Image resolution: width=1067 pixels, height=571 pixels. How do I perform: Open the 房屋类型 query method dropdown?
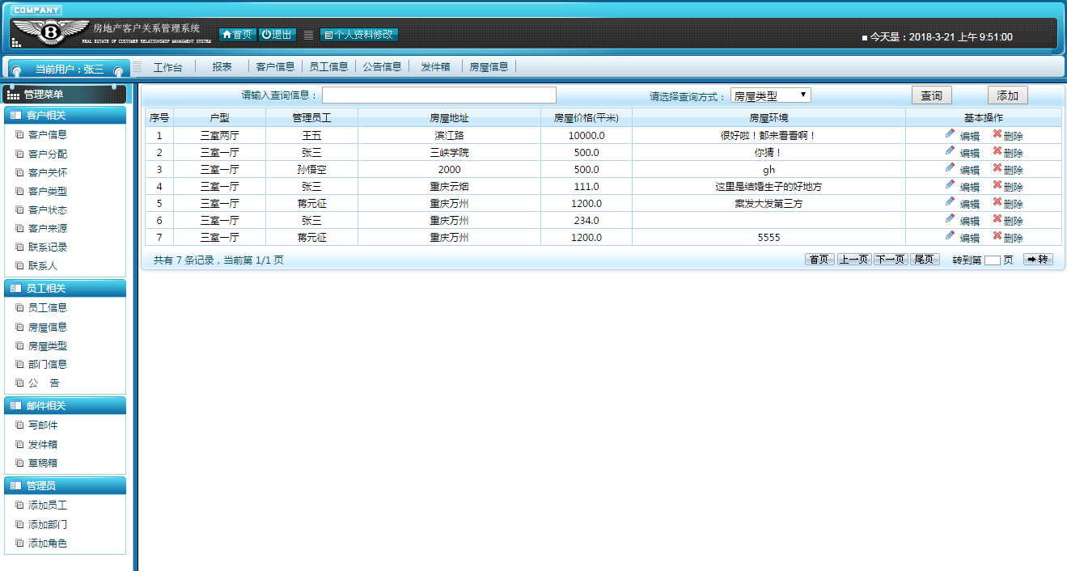(770, 95)
